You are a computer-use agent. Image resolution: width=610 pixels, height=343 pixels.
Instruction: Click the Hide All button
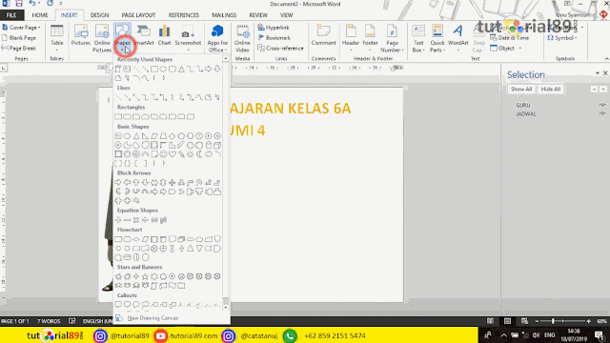pyautogui.click(x=551, y=89)
